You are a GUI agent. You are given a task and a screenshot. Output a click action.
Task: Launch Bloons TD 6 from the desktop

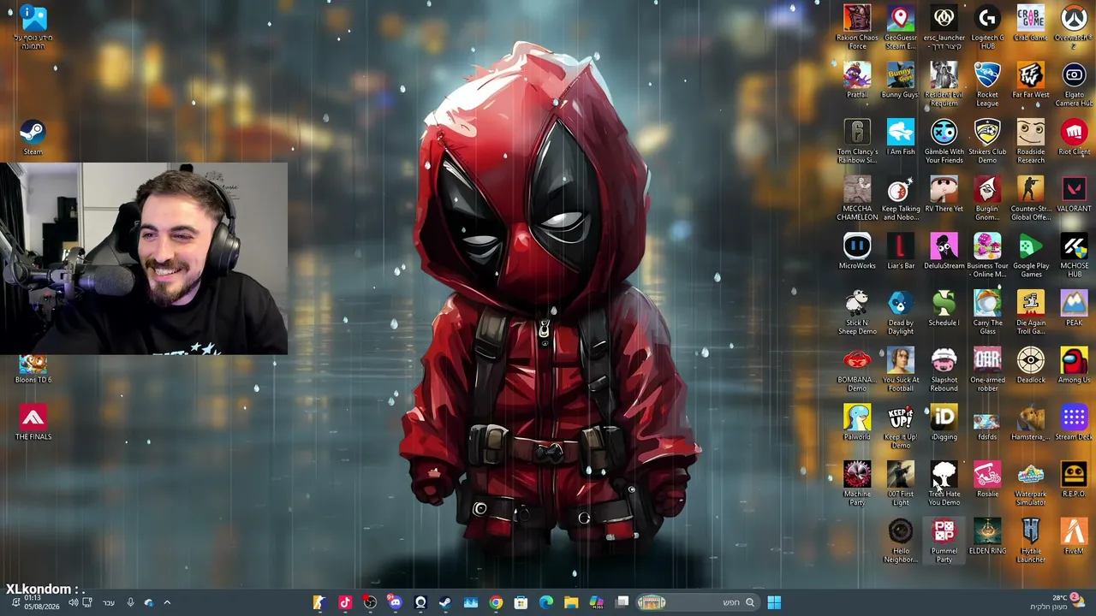click(33, 370)
